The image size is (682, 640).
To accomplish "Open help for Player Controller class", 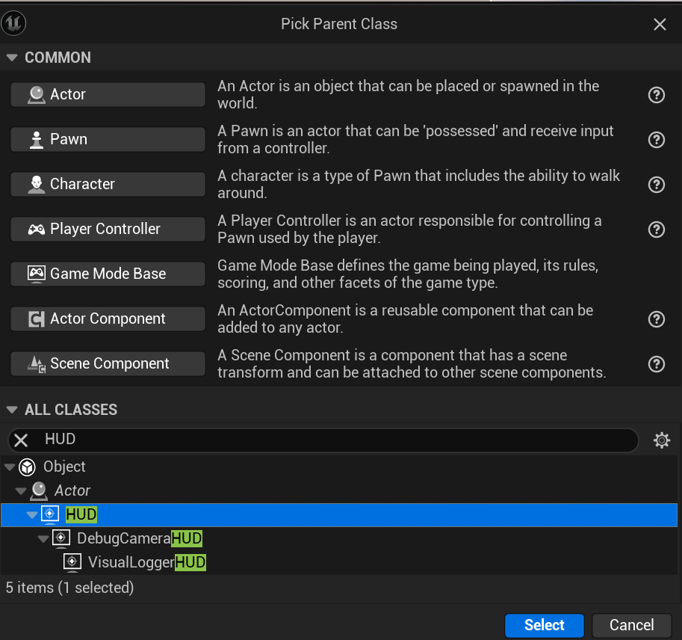I will [657, 230].
